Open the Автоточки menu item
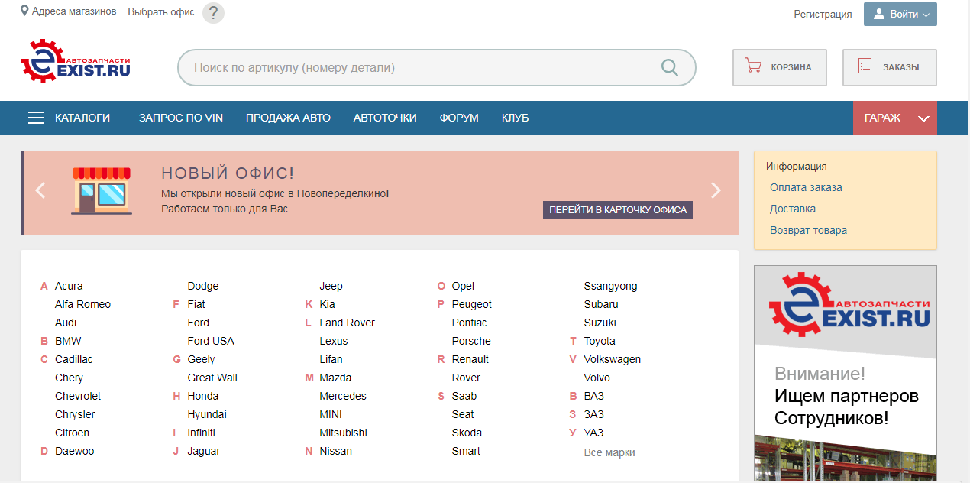This screenshot has height=483, width=970. tap(385, 118)
